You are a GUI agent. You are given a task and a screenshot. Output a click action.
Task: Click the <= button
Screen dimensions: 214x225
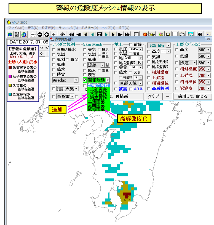coord(42,54)
